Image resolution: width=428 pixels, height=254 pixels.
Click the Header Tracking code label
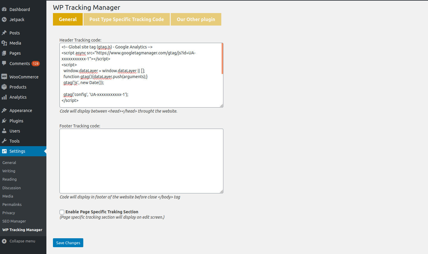[80, 40]
